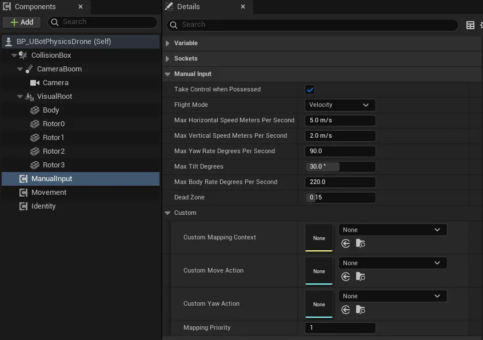Close the Components tab
The height and width of the screenshot is (340, 483).
(81, 7)
